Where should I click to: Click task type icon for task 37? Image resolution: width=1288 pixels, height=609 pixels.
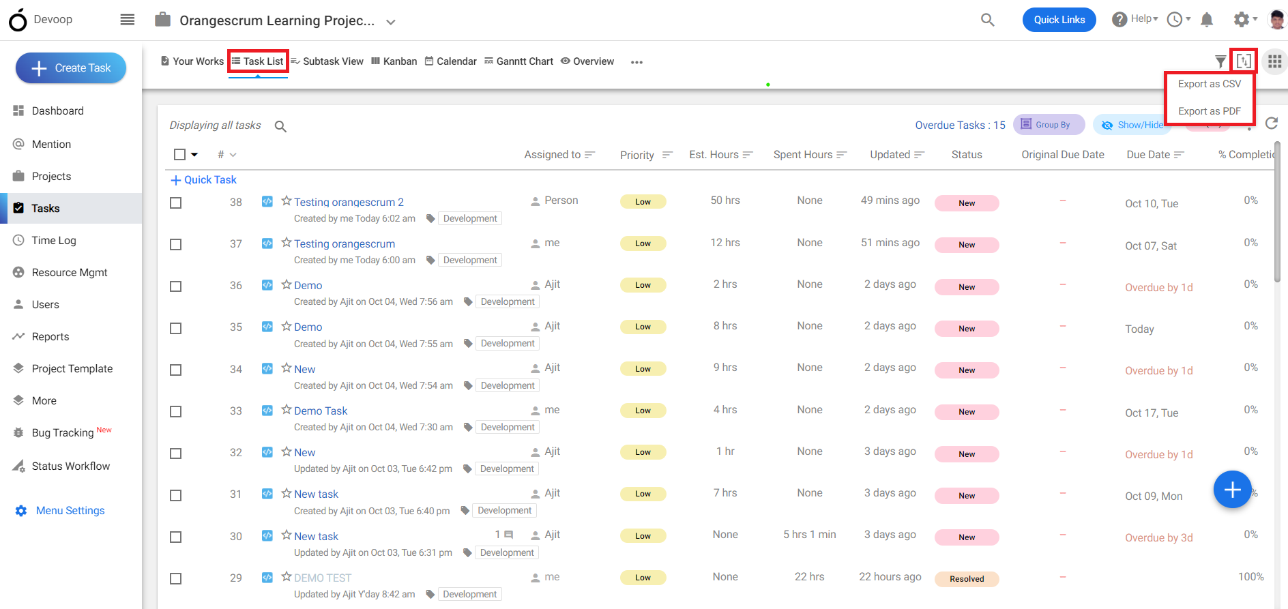coord(267,243)
